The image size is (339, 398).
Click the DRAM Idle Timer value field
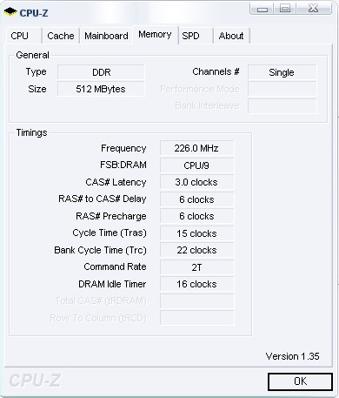pos(196,284)
